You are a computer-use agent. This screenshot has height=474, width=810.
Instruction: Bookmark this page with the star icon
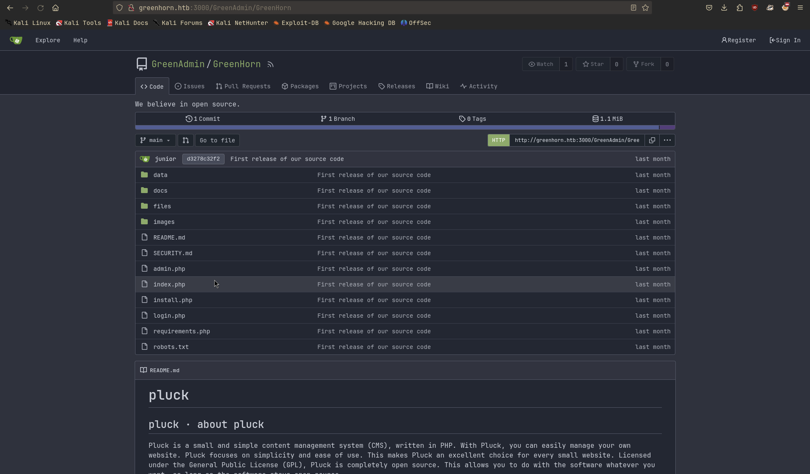coord(645,8)
